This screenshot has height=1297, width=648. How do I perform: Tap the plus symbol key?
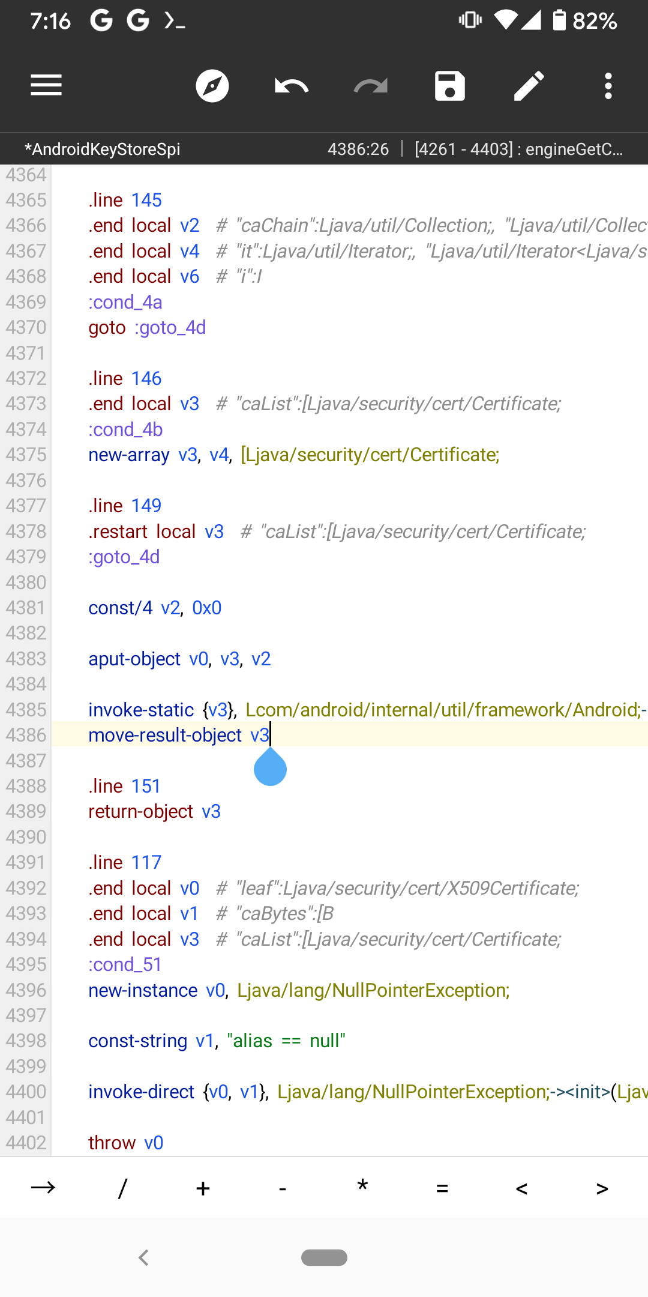(x=203, y=1188)
